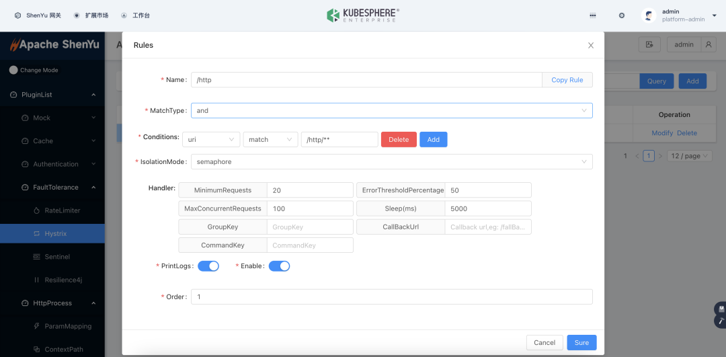Select RateLimiter in the sidebar

[x=52, y=210]
